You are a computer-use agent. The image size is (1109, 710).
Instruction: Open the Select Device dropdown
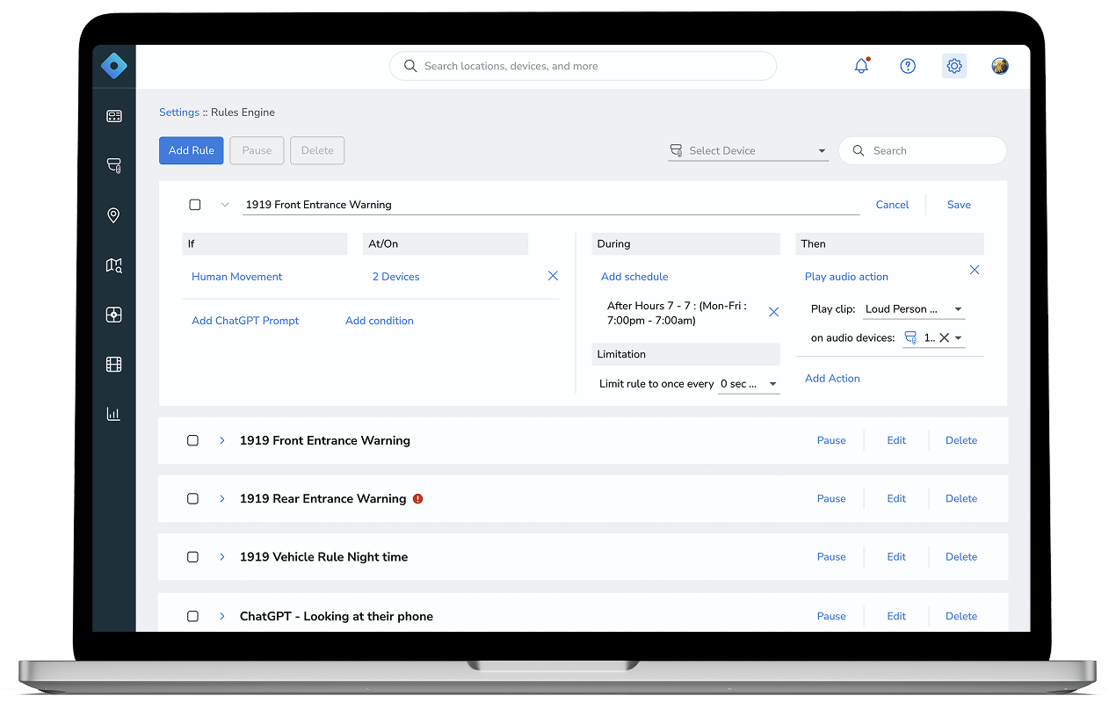pyautogui.click(x=748, y=150)
